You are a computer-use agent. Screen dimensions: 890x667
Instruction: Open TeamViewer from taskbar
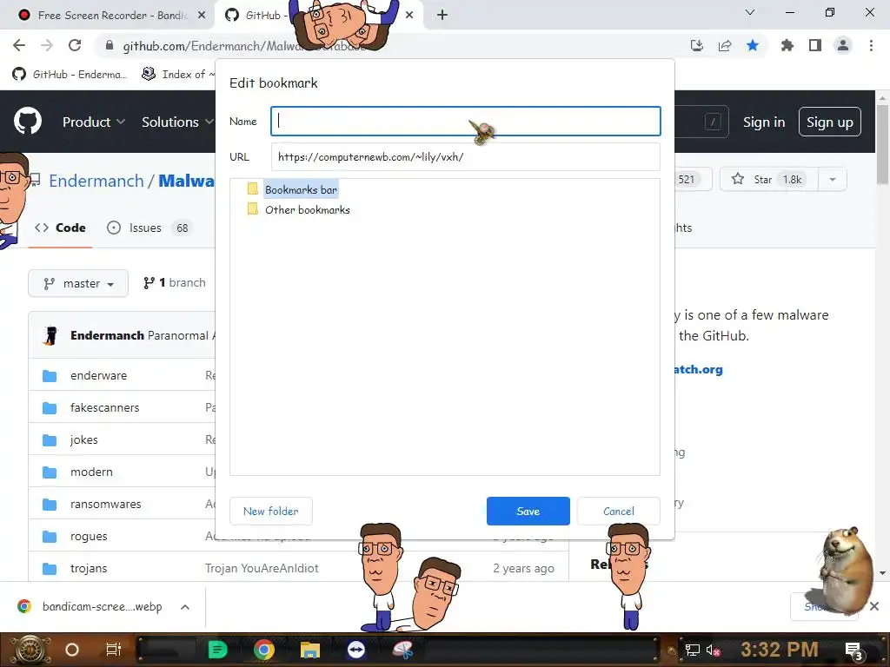[x=356, y=650]
